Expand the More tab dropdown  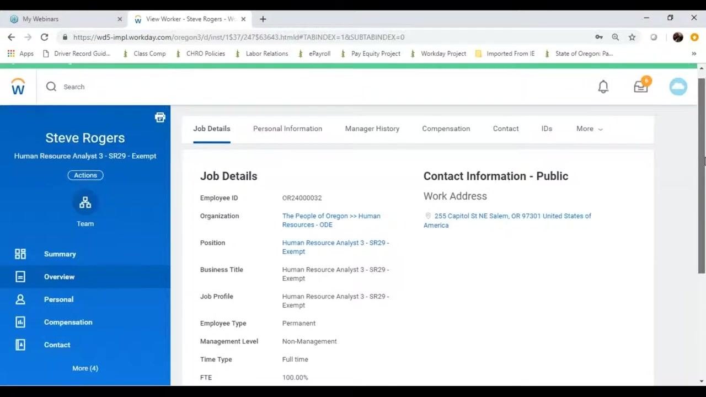[x=590, y=128]
